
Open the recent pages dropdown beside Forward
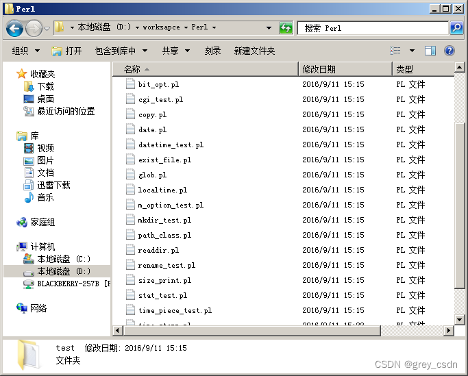click(47, 28)
